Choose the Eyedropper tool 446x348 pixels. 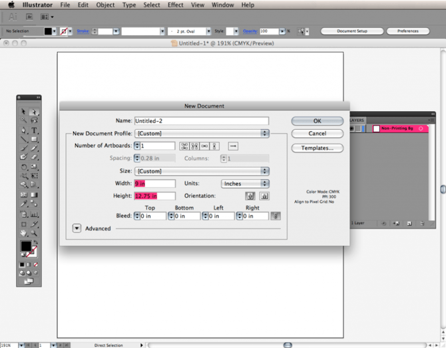[x=23, y=204]
